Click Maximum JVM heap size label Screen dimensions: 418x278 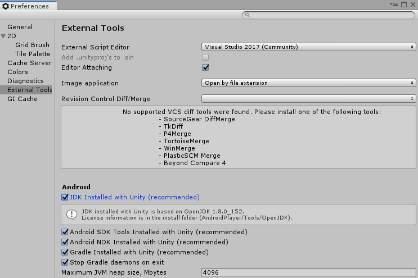[114, 273]
